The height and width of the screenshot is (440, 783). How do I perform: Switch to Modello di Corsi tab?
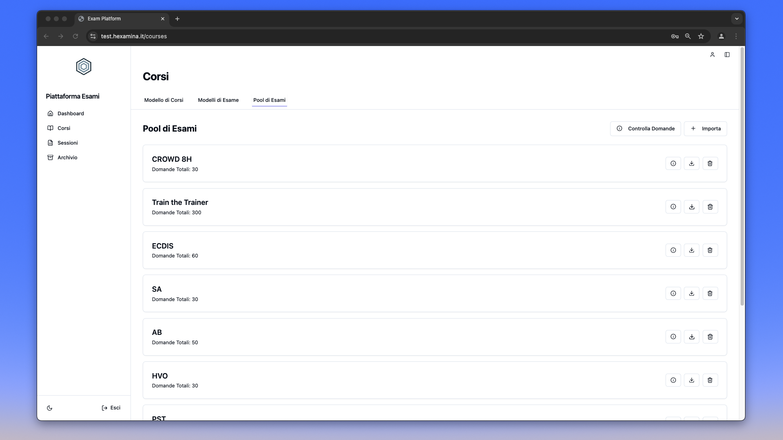tap(164, 100)
